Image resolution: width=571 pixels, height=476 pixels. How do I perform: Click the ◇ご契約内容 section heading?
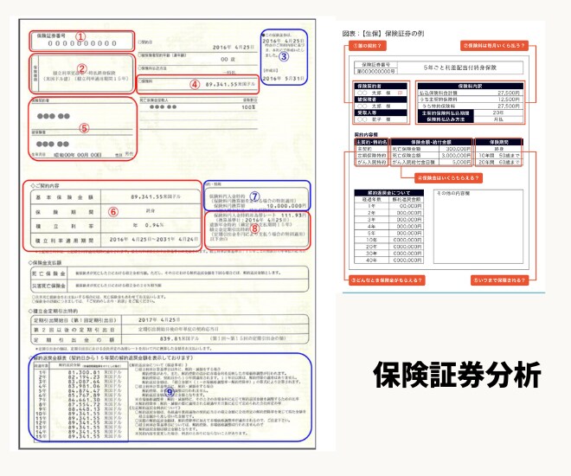click(45, 185)
